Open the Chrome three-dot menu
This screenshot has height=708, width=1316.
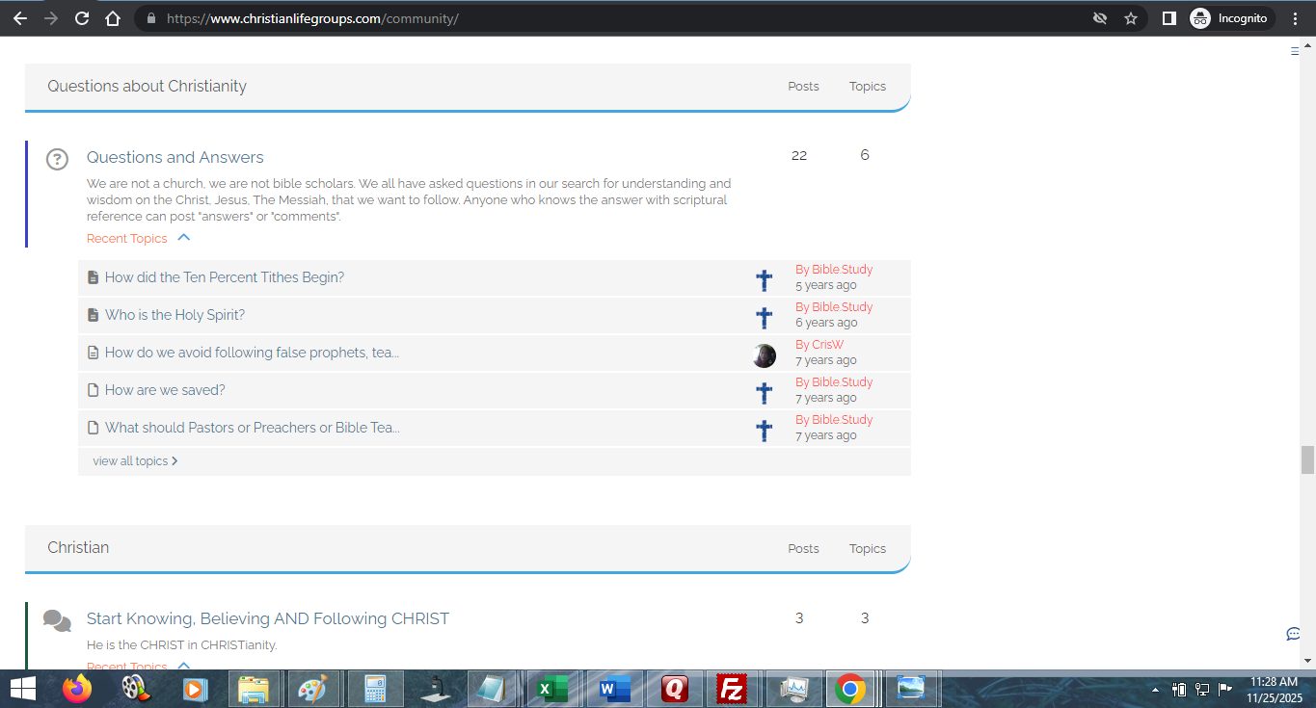(1295, 18)
